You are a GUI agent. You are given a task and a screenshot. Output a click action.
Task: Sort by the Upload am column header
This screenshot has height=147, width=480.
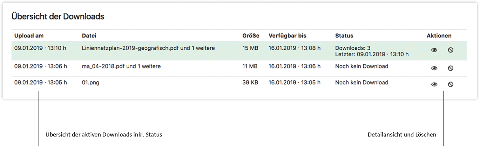pos(29,36)
